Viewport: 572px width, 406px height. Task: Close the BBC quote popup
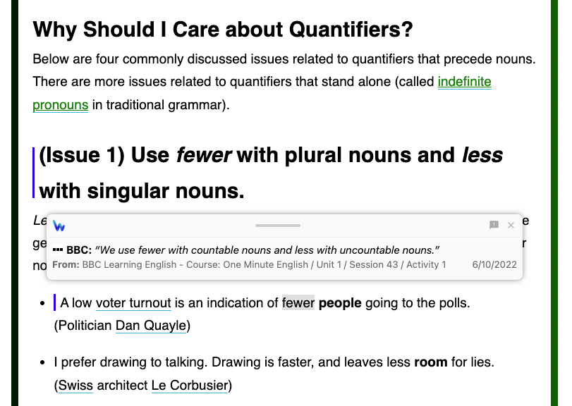coord(511,225)
